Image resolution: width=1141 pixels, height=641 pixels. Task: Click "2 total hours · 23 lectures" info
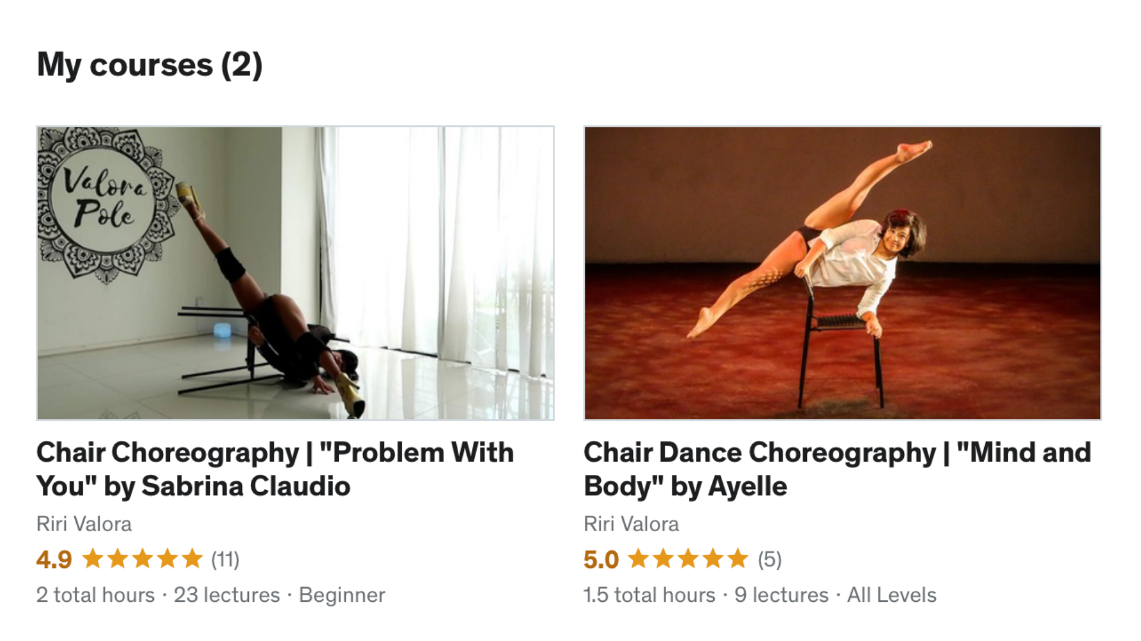click(158, 595)
